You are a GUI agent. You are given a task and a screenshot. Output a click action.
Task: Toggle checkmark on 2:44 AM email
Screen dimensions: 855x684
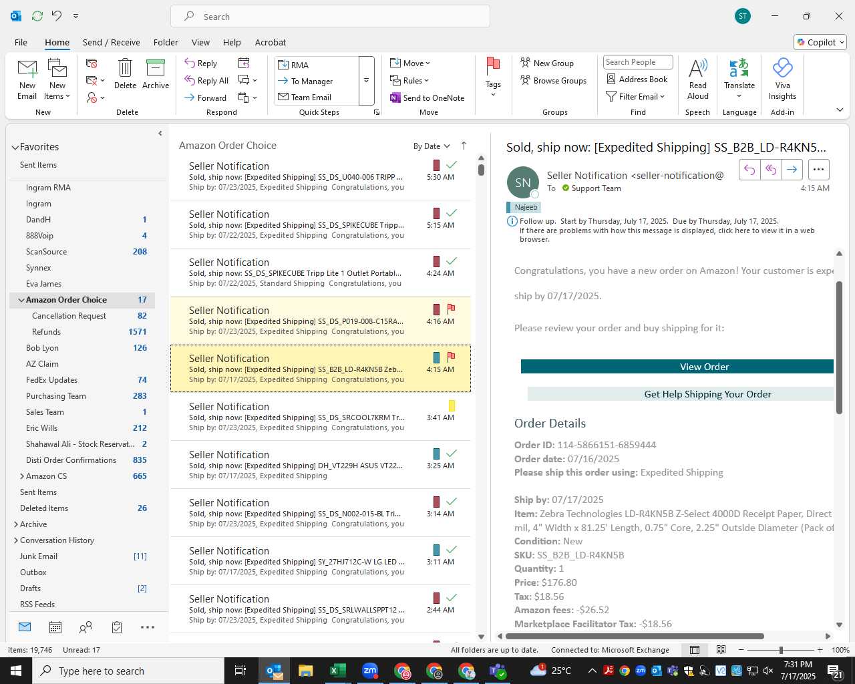452,598
